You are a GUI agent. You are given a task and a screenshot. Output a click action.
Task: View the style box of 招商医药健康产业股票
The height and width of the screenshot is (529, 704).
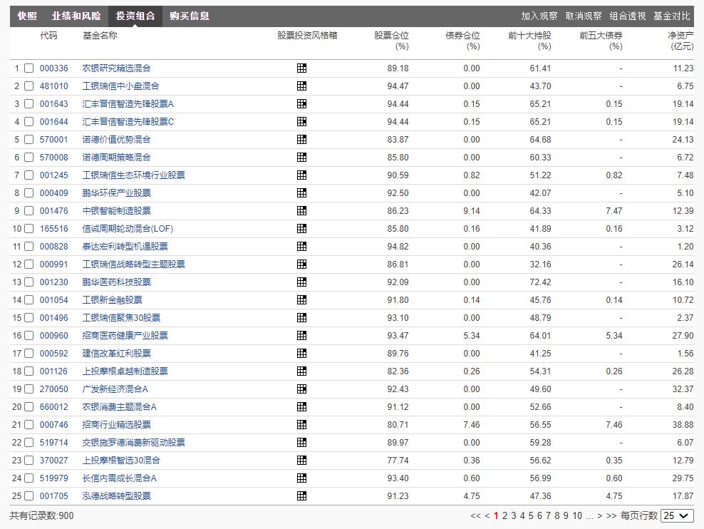(x=302, y=336)
